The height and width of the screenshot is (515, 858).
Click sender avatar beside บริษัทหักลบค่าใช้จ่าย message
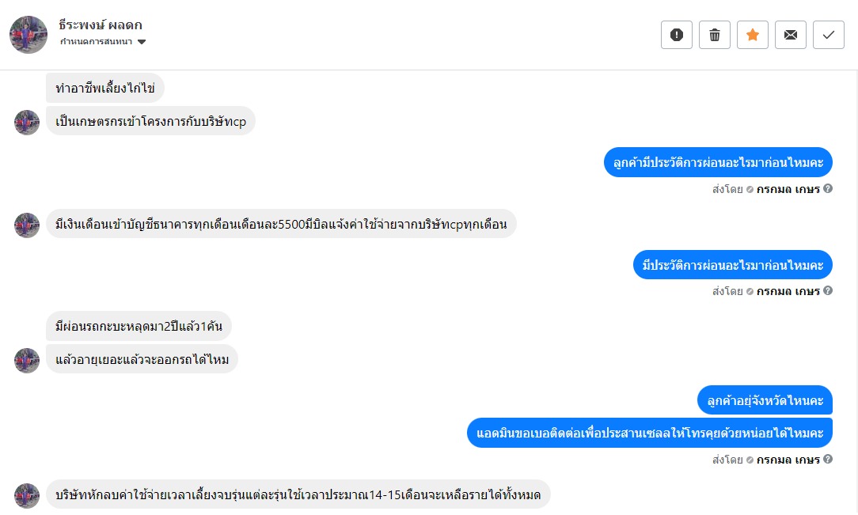pos(27,495)
